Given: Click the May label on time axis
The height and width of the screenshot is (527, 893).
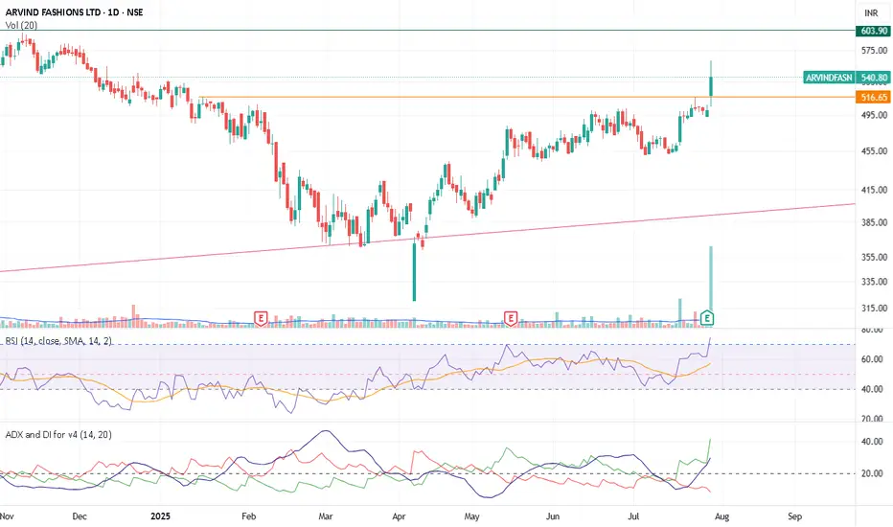Looking at the screenshot, I should point(471,516).
